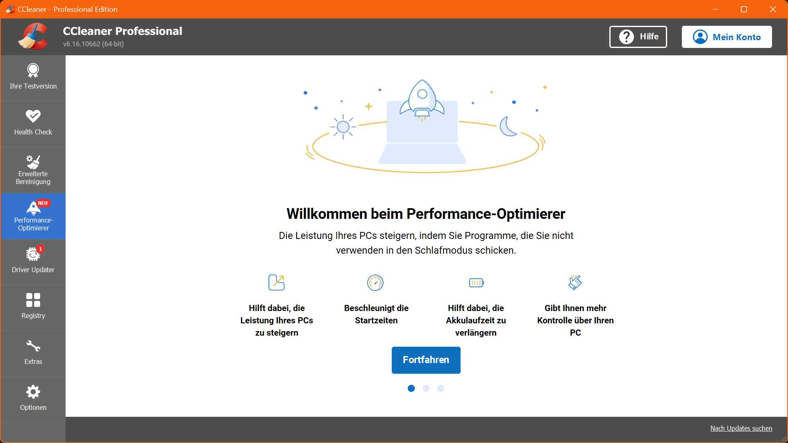Open Nach Updates suchen link
The width and height of the screenshot is (788, 443).
point(741,428)
